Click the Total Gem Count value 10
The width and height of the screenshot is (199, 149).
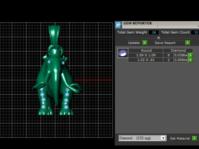pos(196,32)
